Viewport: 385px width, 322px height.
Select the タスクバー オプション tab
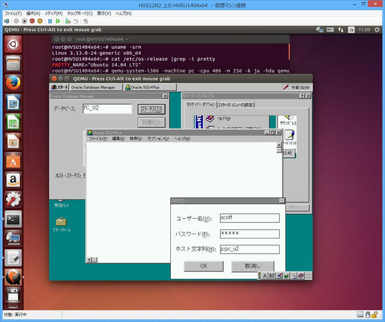(200, 105)
